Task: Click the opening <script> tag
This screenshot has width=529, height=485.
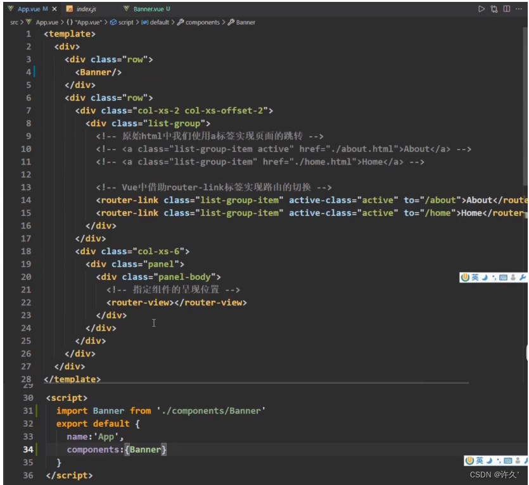Action: 67,398
